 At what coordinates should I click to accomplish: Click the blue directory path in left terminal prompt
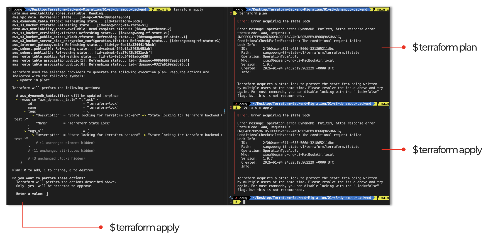(x=87, y=9)
